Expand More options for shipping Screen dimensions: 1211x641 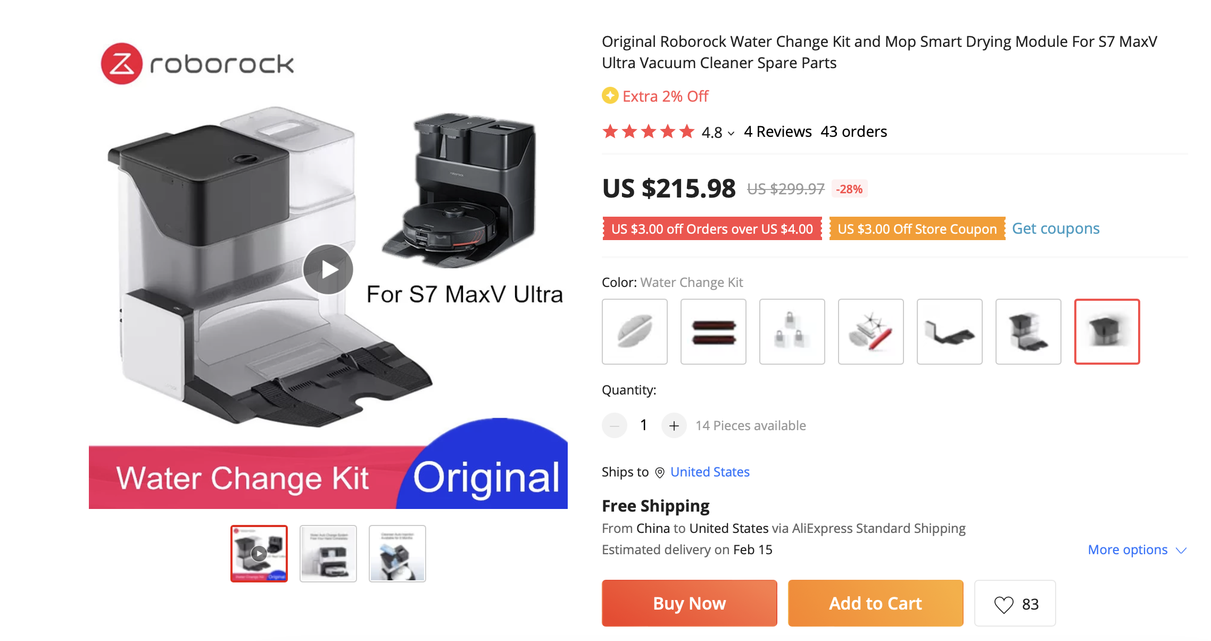(1137, 550)
